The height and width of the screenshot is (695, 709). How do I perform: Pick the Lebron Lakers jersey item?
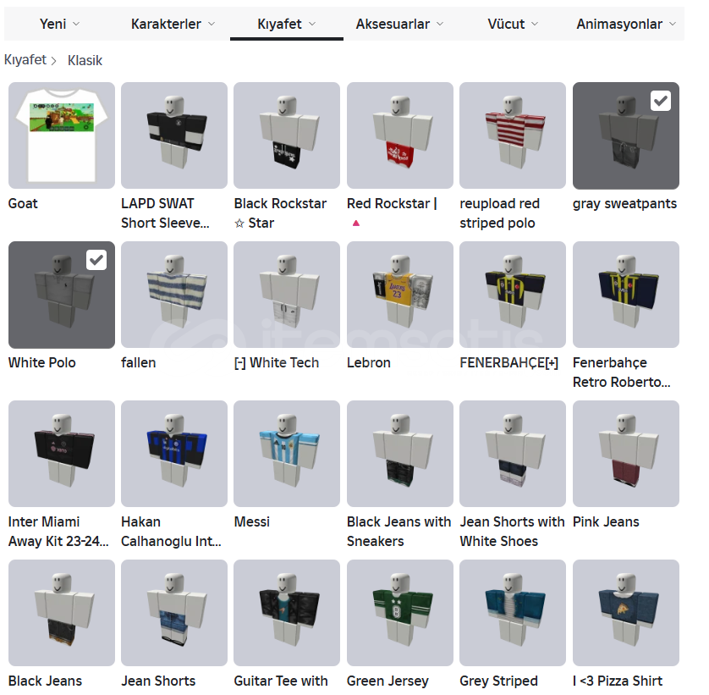[x=399, y=295]
